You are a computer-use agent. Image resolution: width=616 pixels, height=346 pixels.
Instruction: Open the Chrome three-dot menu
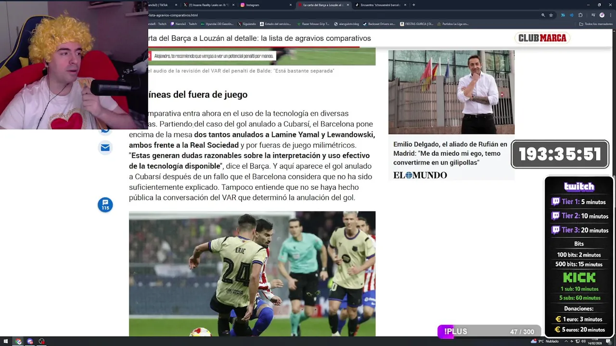[610, 15]
